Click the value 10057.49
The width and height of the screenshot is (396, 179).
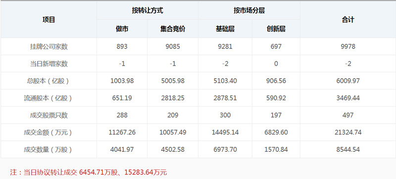click(173, 133)
